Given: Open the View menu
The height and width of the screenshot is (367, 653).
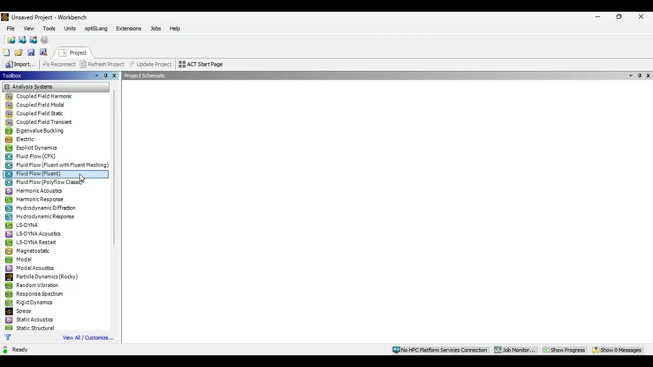Looking at the screenshot, I should [x=29, y=29].
